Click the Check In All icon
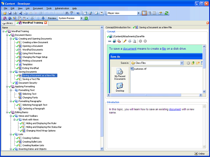The image size is (210, 157). coord(91,13)
